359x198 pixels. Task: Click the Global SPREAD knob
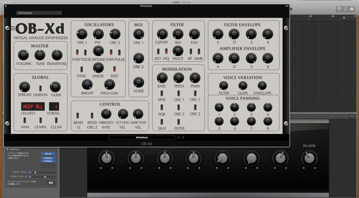(25, 87)
